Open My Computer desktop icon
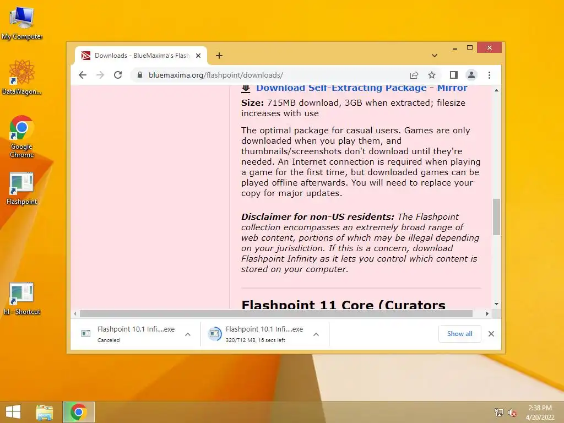Screen dimensions: 564x423 [x=21, y=23]
